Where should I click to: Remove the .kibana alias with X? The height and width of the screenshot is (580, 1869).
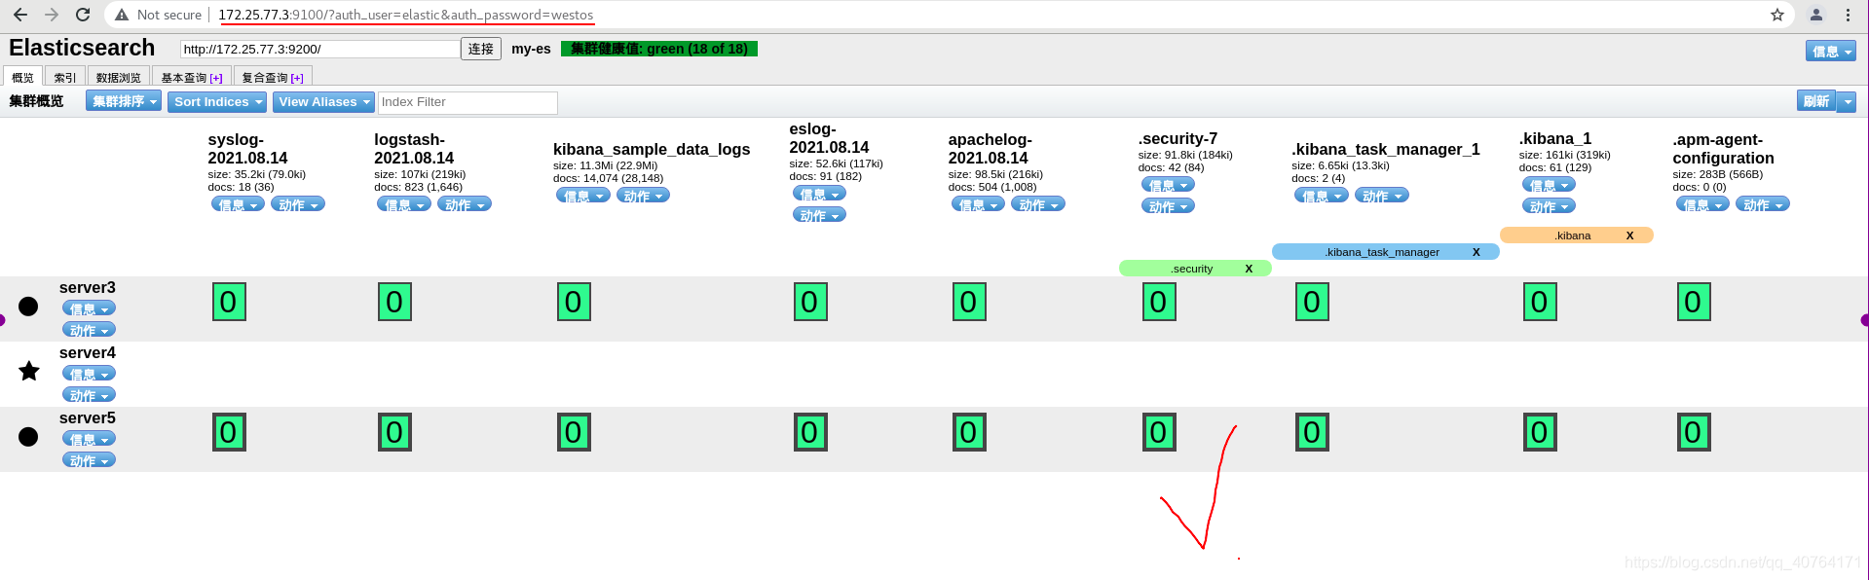point(1629,236)
